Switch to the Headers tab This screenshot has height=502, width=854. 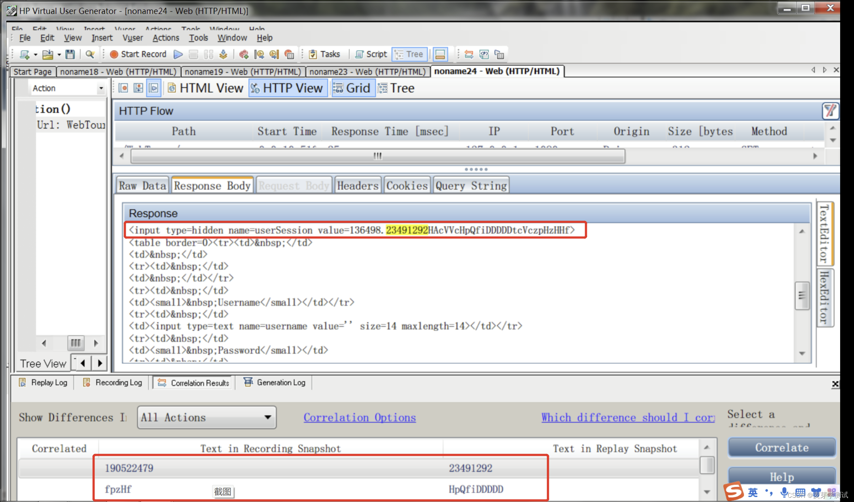coord(357,185)
